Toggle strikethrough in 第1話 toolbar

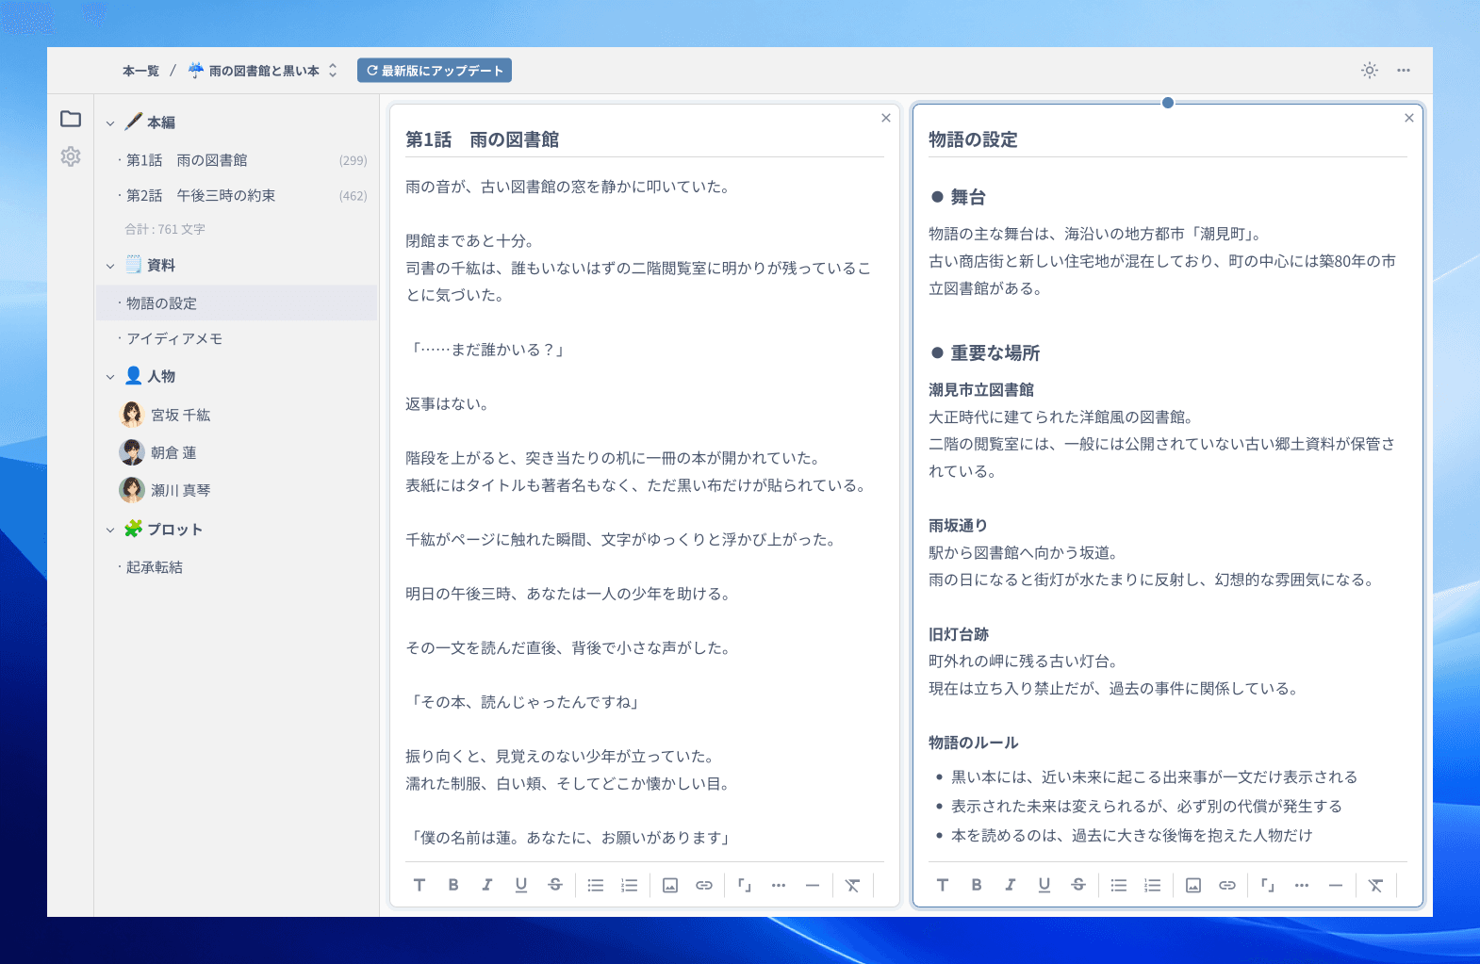[x=555, y=885]
